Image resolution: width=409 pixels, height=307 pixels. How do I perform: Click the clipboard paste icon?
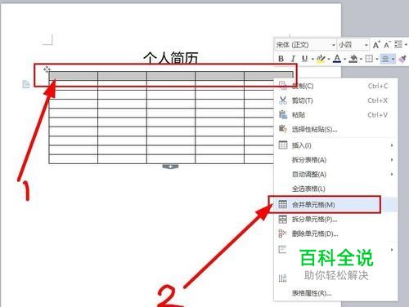(x=283, y=114)
